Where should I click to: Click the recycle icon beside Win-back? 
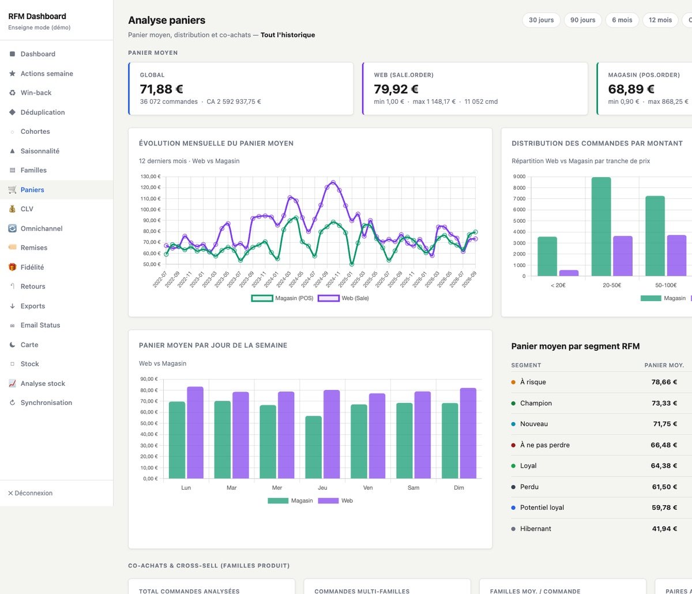click(12, 93)
